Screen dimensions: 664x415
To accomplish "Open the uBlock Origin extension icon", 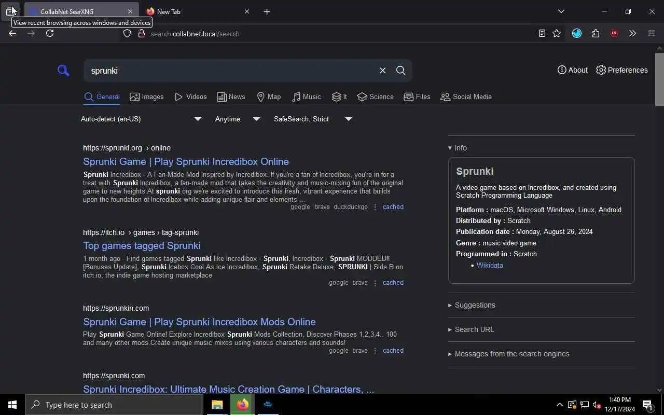I will (x=614, y=33).
